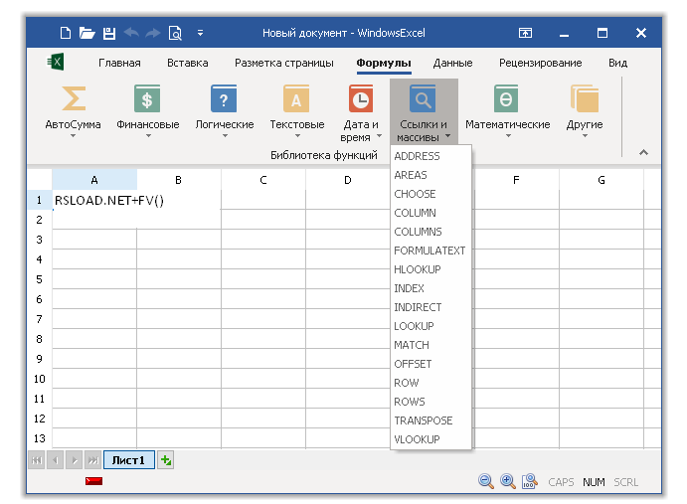Expand the Логические dropdown arrow
Viewport: 687px width, 504px height.
(225, 136)
